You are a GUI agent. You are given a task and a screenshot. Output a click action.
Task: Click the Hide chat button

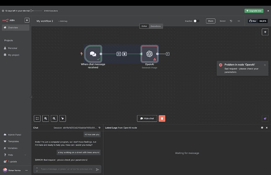(x=147, y=118)
